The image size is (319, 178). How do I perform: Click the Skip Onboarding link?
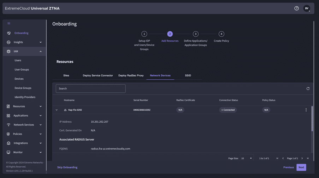pyautogui.click(x=67, y=167)
